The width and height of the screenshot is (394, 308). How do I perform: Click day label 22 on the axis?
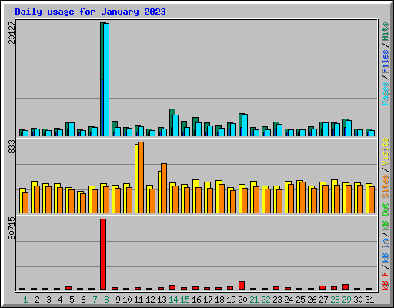click(265, 300)
